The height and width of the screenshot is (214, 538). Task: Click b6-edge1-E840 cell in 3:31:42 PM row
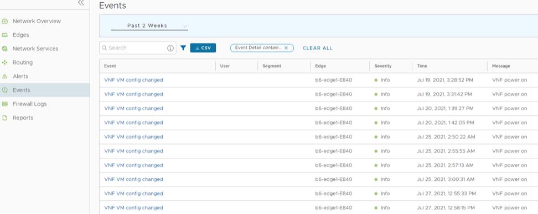(x=334, y=94)
